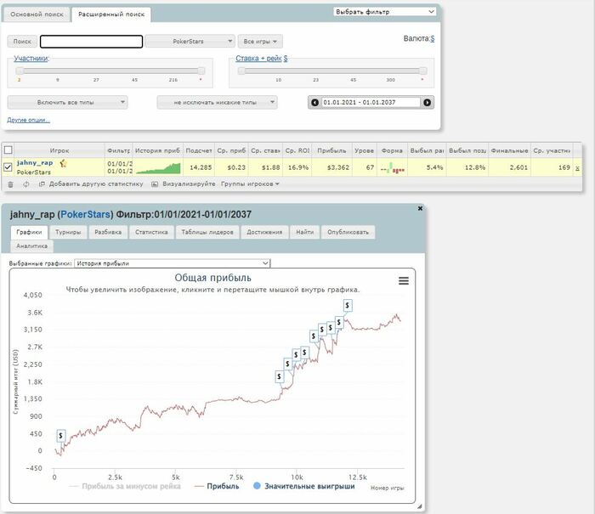The width and height of the screenshot is (595, 514).
Task: Open the Основной поиск tab
Action: pyautogui.click(x=37, y=14)
